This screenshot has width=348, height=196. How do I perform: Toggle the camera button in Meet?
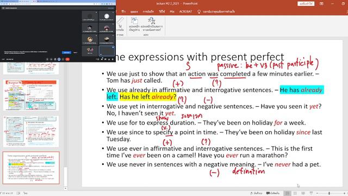tap(51, 59)
